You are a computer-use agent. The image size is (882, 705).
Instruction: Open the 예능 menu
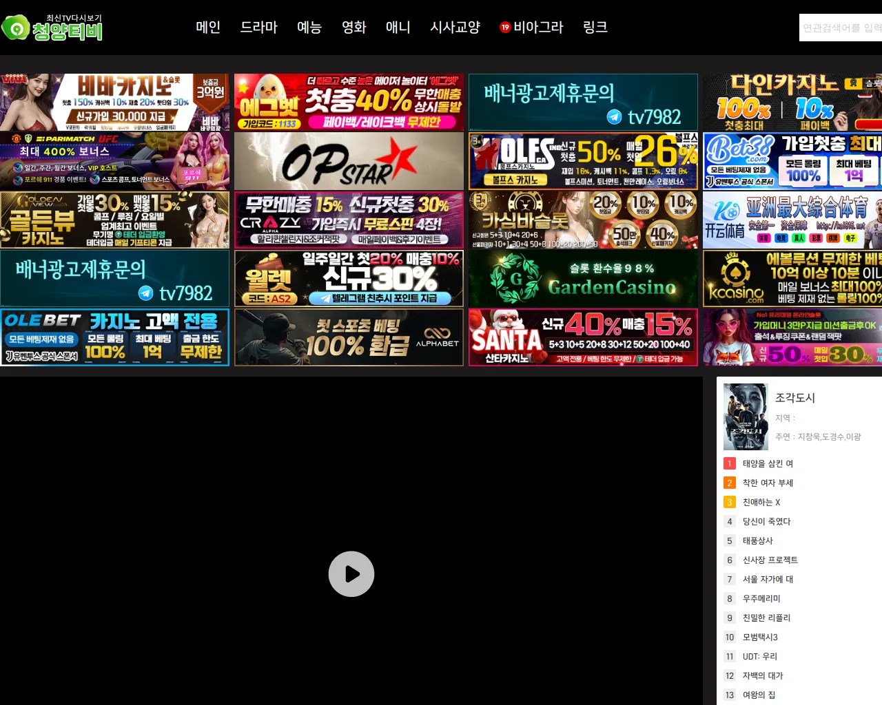pyautogui.click(x=309, y=27)
